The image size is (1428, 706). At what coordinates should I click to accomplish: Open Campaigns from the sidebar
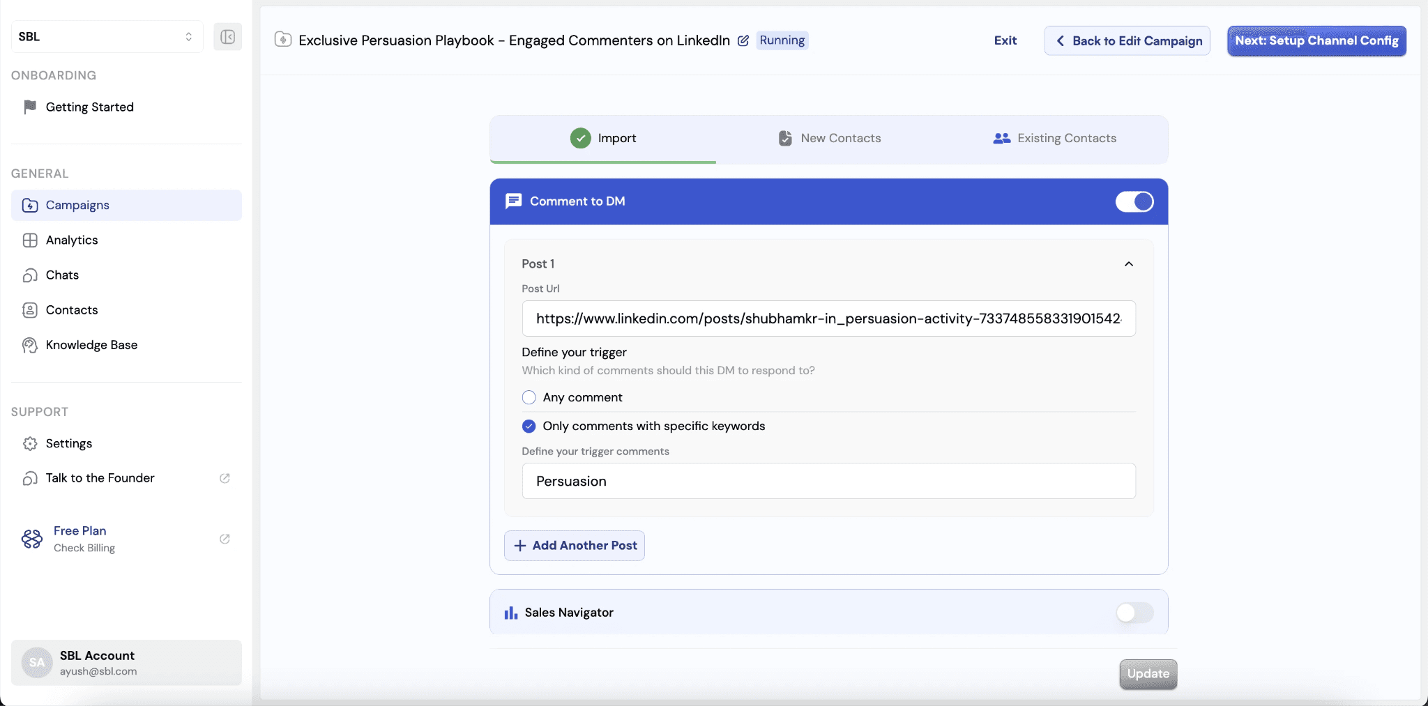[x=77, y=205]
